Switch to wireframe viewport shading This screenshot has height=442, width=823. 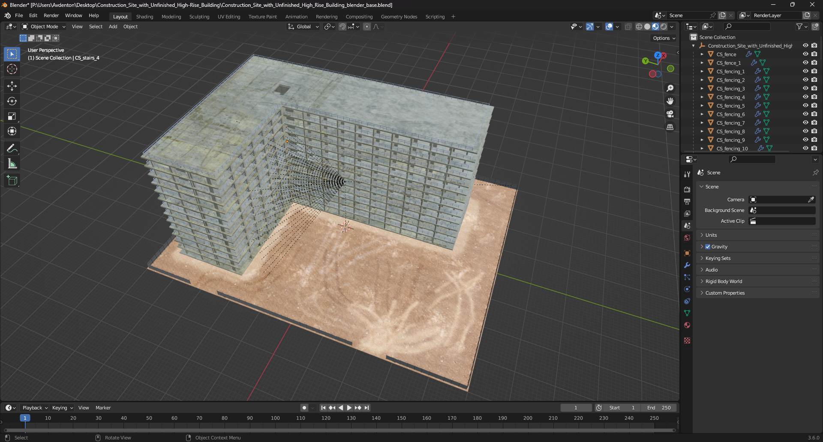[639, 27]
